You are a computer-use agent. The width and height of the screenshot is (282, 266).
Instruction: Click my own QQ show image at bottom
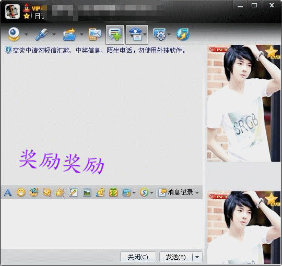coord(244,228)
